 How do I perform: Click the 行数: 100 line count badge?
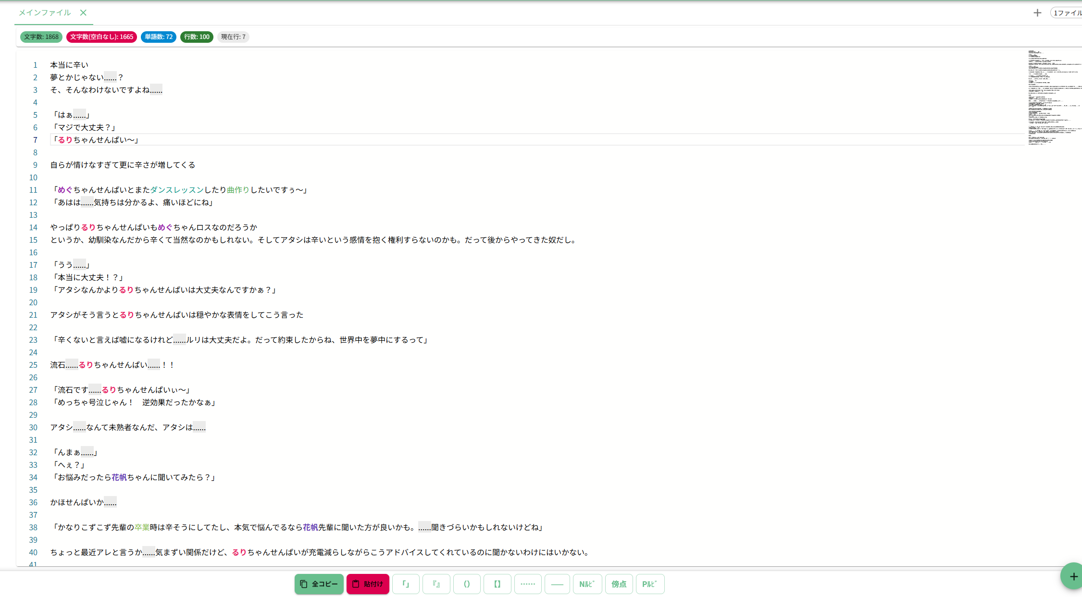[197, 37]
